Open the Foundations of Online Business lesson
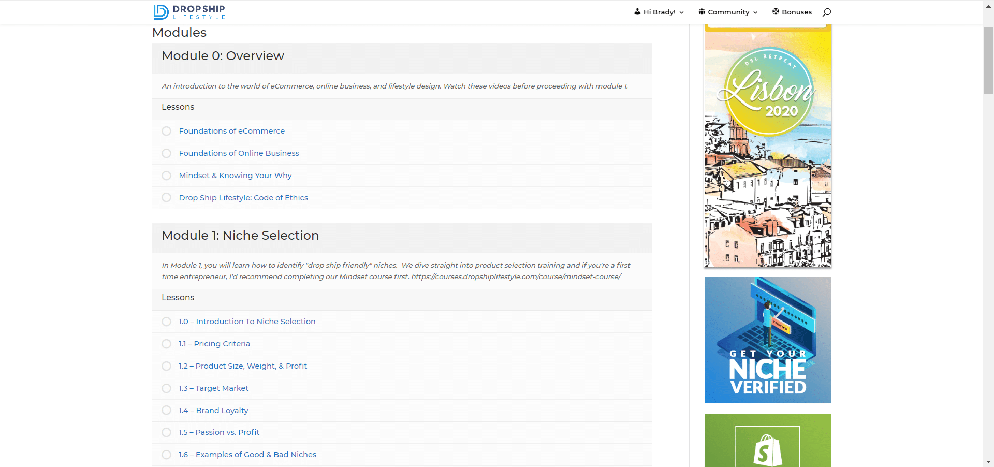The width and height of the screenshot is (994, 467). pyautogui.click(x=239, y=153)
